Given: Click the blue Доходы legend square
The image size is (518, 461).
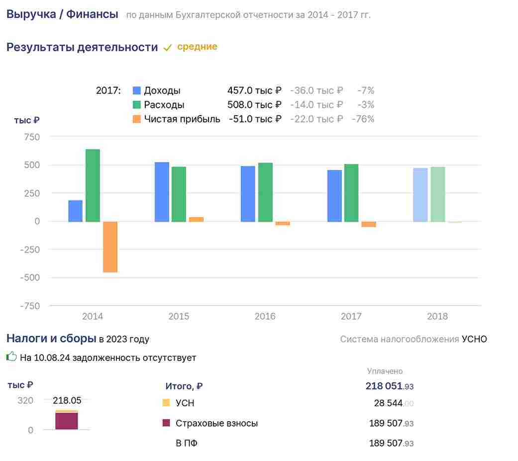Looking at the screenshot, I should click(136, 90).
